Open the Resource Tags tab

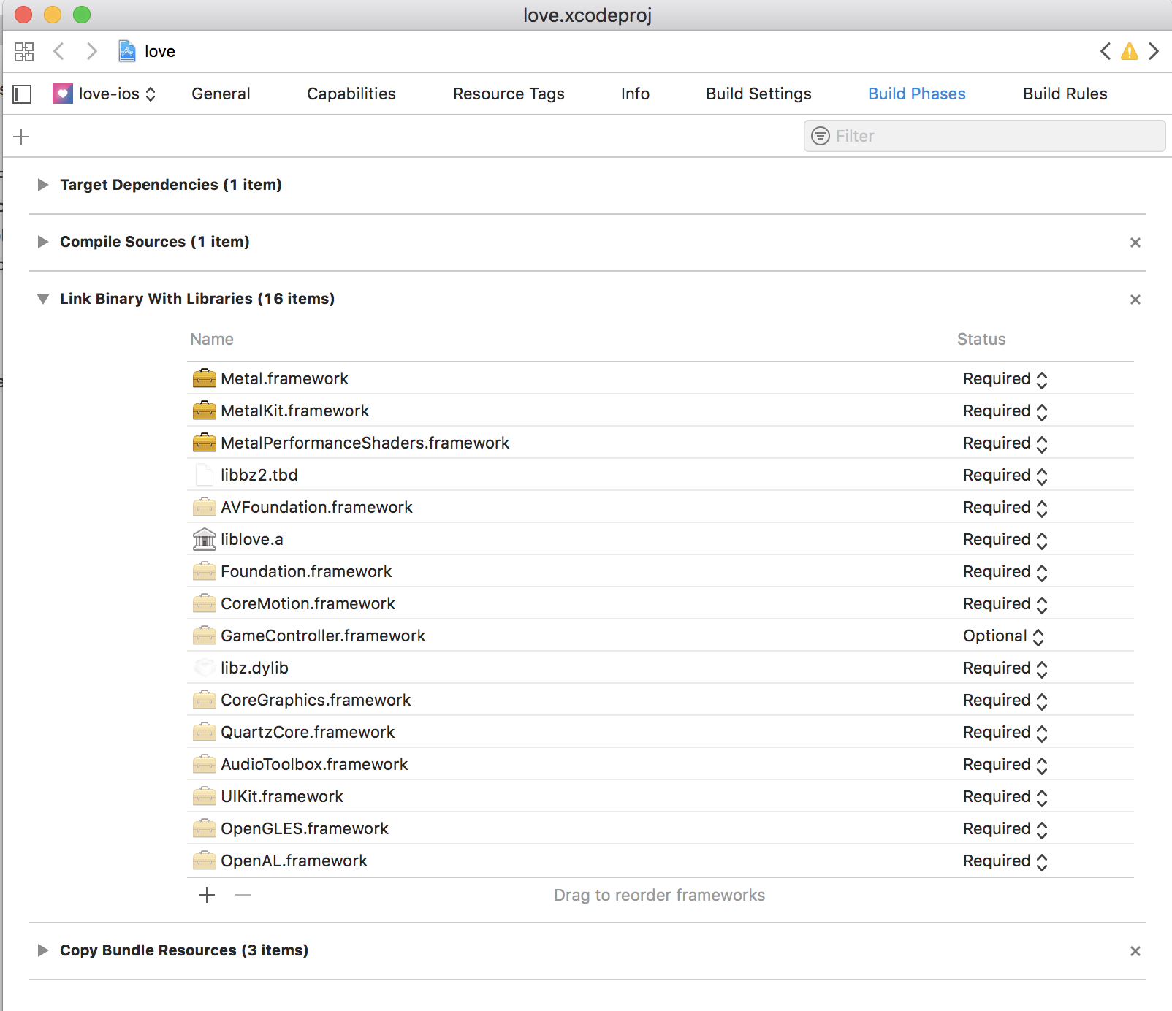[509, 94]
